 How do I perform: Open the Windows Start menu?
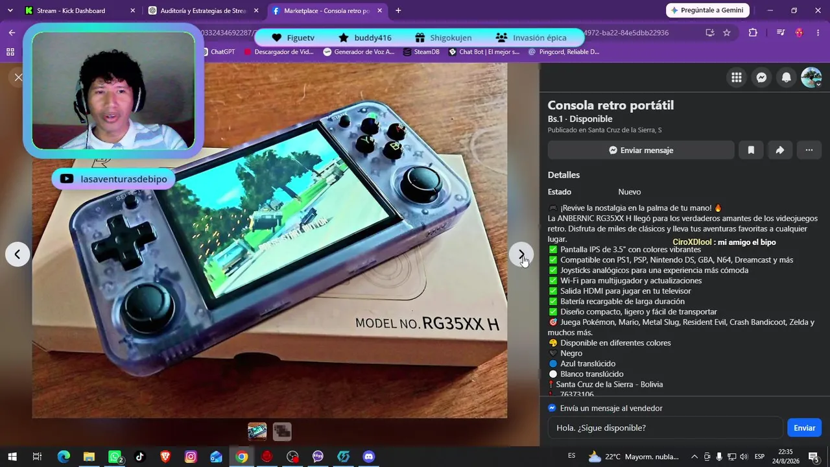tap(12, 457)
